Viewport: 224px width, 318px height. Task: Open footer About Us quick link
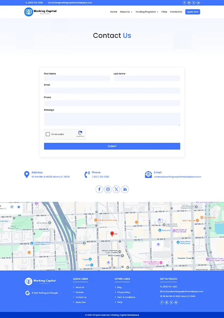coord(80,287)
